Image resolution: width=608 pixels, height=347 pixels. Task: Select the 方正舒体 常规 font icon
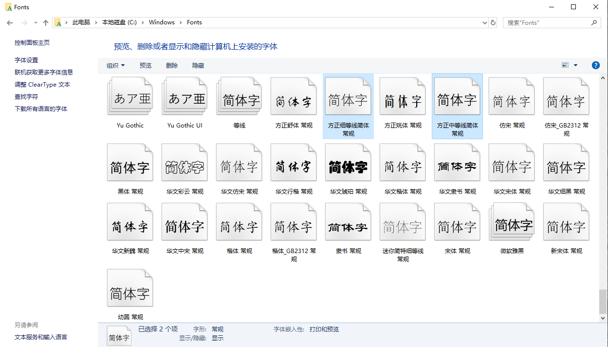[x=294, y=96]
